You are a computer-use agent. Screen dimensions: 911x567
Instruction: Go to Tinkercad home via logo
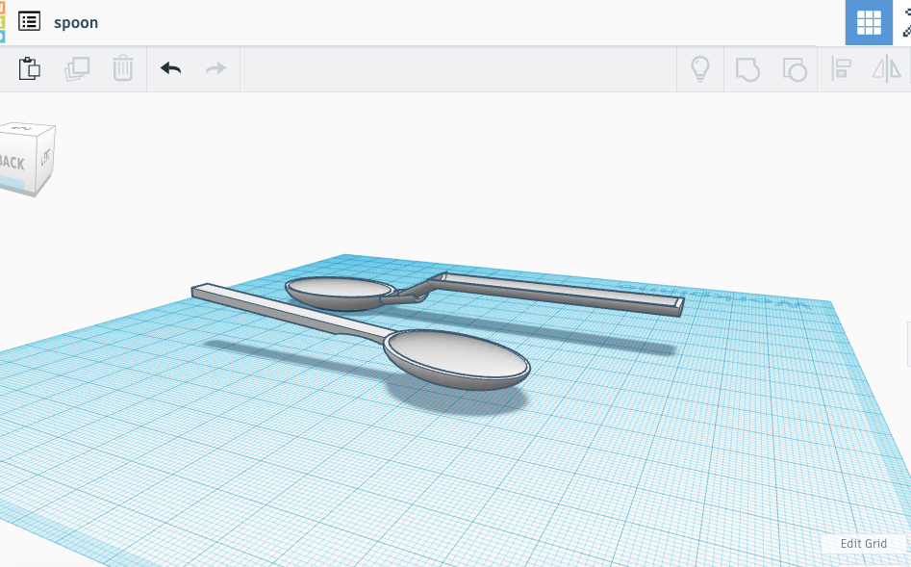tap(3, 21)
